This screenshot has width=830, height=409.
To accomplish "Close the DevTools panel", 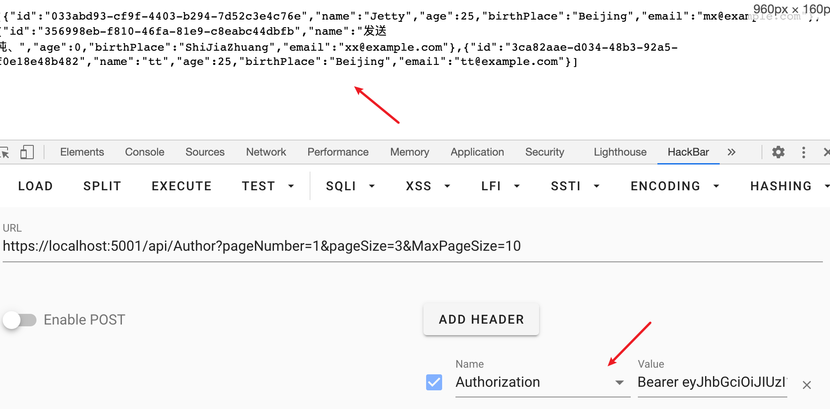I will click(x=826, y=152).
